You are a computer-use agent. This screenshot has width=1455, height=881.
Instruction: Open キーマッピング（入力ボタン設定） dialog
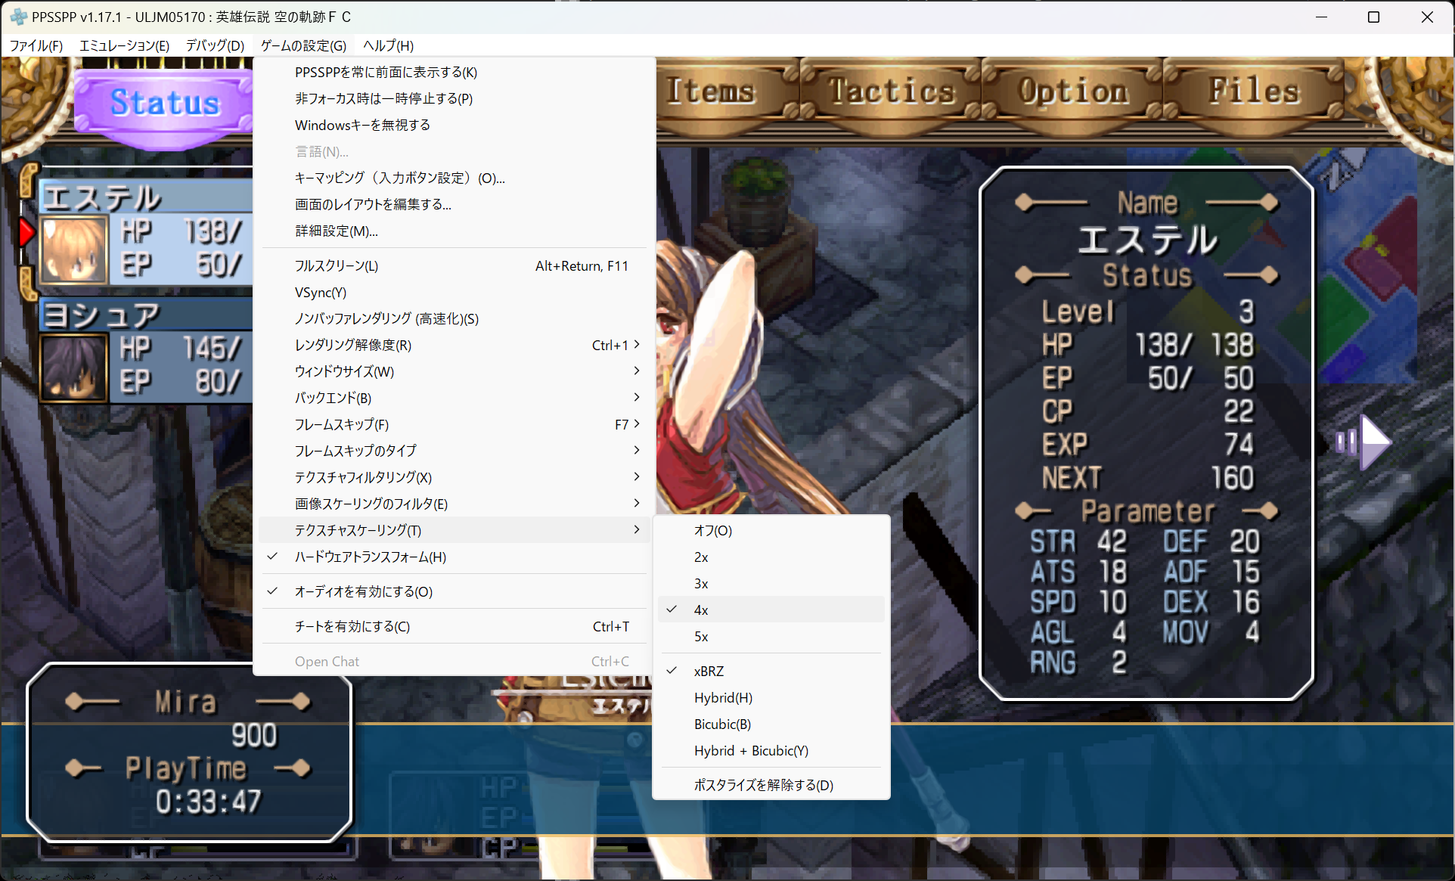[454, 178]
